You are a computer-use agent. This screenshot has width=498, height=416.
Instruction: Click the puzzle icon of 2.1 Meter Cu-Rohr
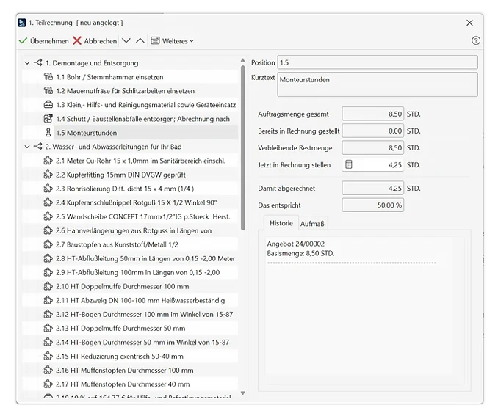pos(48,161)
